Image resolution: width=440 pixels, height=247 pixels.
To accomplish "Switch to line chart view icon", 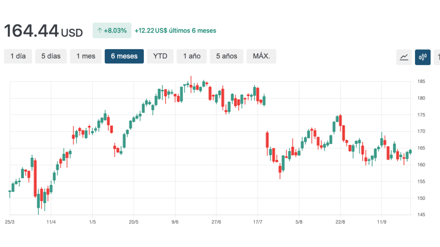I will point(404,57).
